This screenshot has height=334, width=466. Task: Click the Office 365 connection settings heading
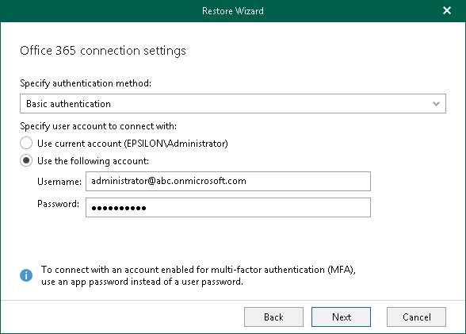[103, 51]
